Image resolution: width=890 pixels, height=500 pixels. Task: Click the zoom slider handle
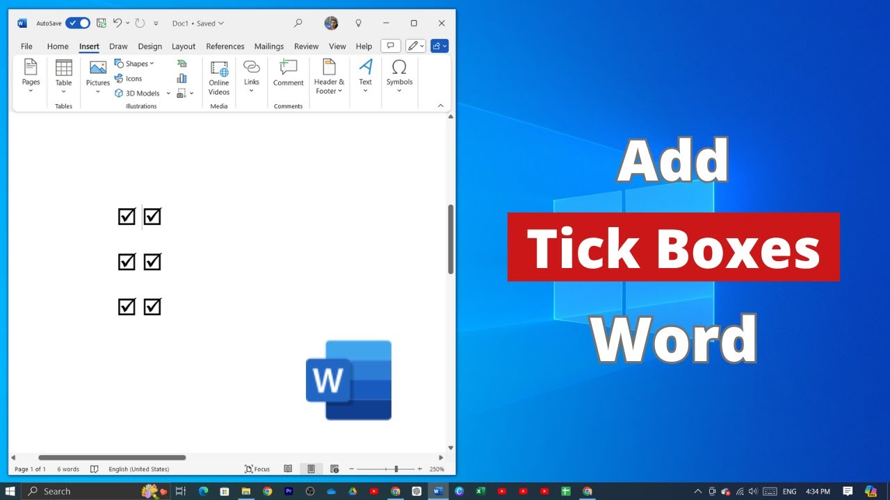pyautogui.click(x=396, y=469)
